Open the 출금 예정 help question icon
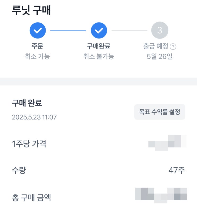This screenshot has width=197, height=207. pos(173,47)
